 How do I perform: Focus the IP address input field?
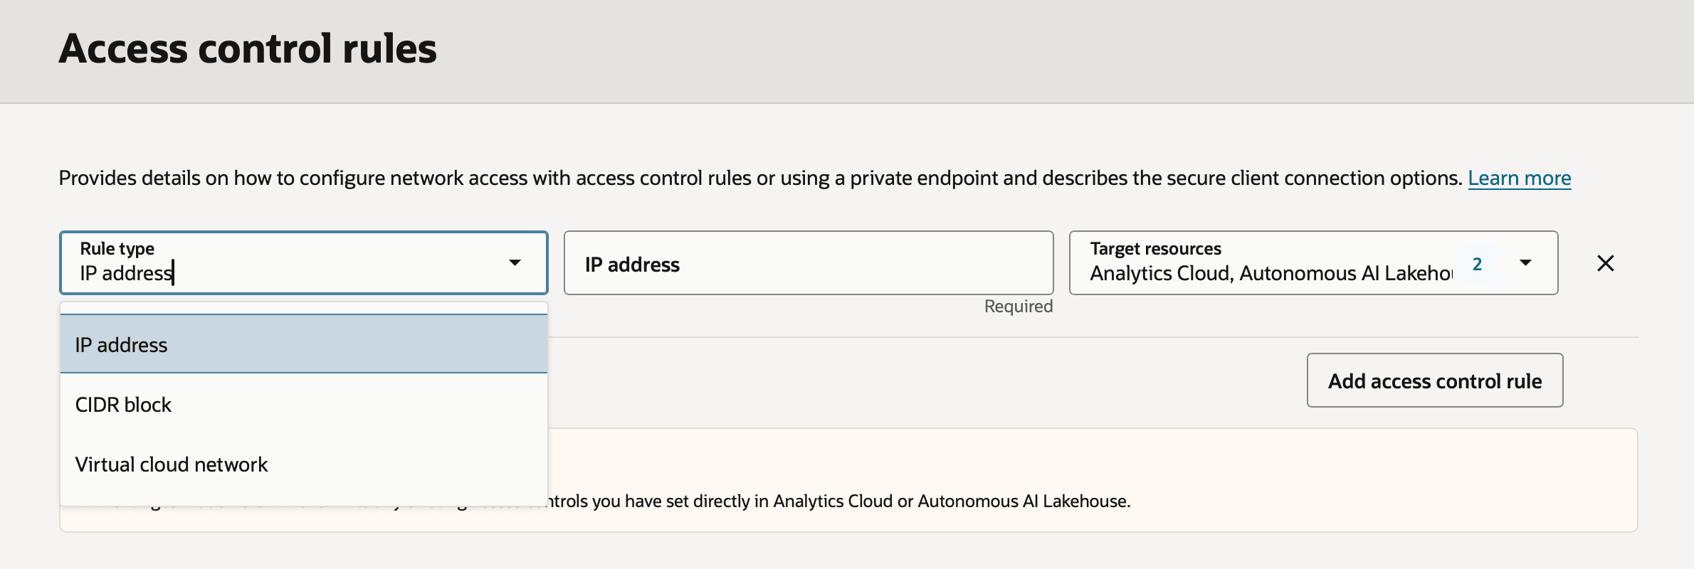coord(809,262)
